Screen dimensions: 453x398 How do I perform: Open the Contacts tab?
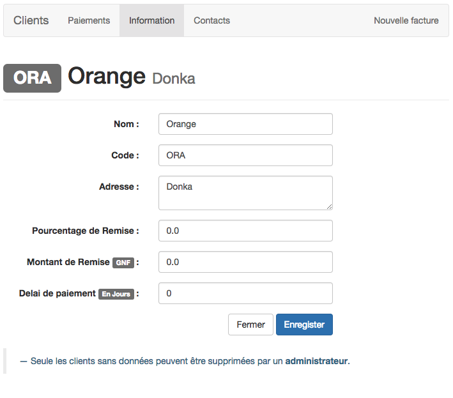coord(211,20)
